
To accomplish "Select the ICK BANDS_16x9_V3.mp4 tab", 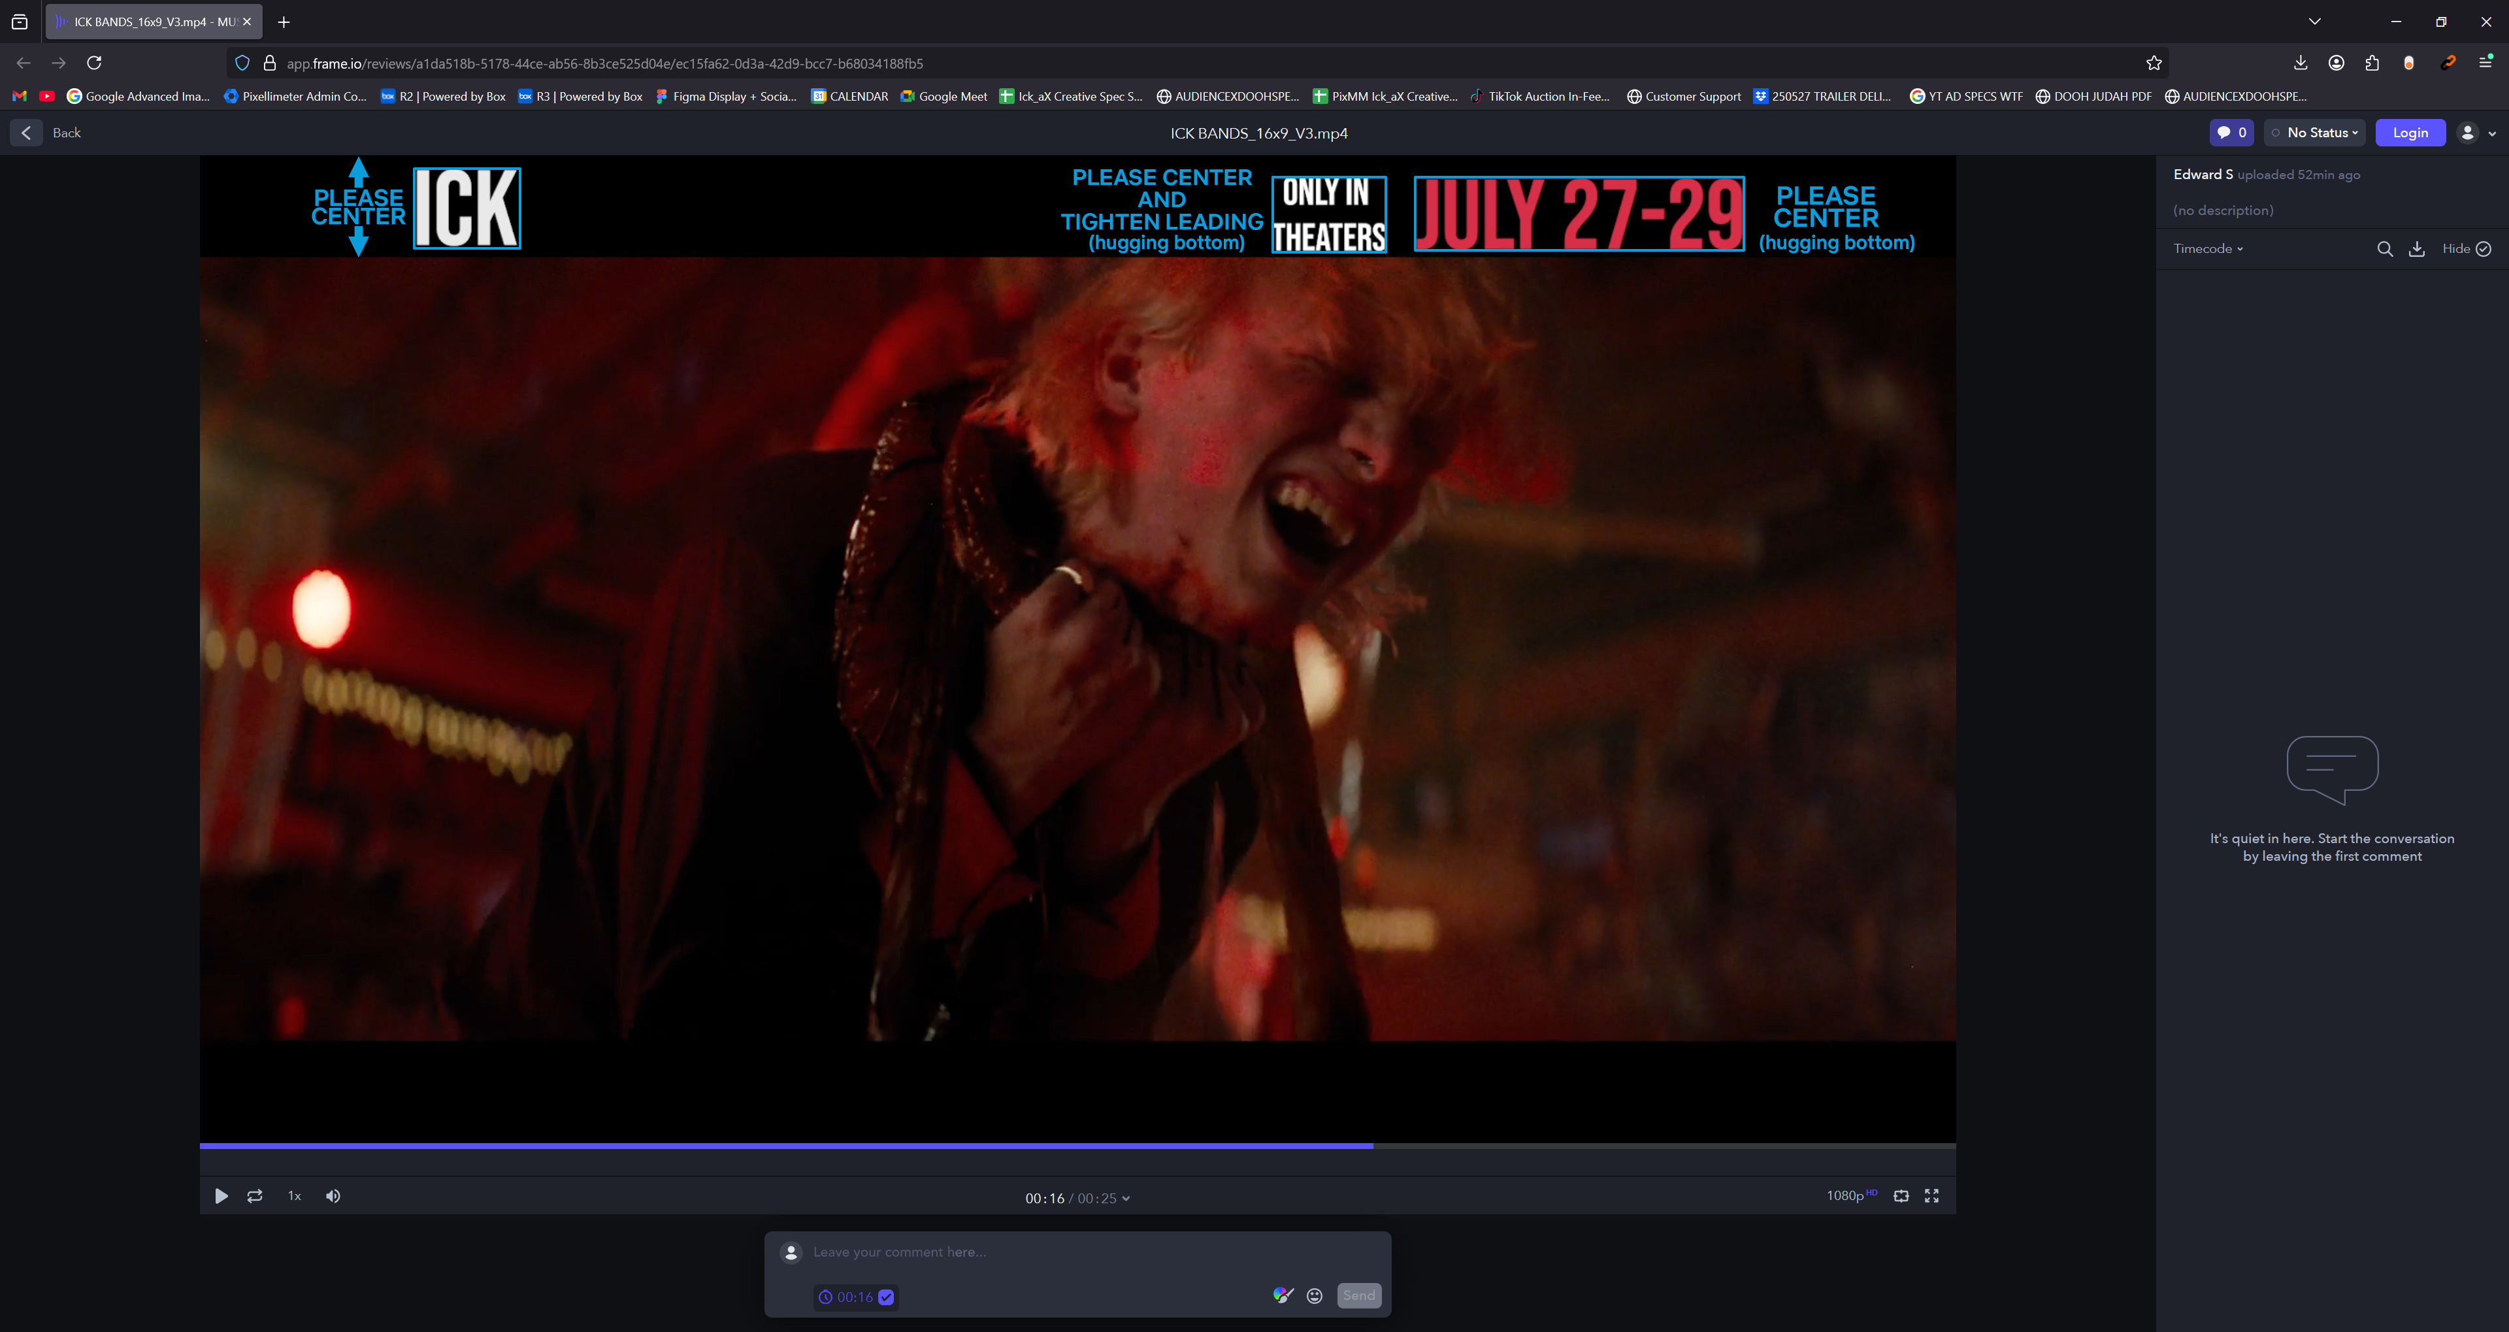I will pyautogui.click(x=154, y=22).
